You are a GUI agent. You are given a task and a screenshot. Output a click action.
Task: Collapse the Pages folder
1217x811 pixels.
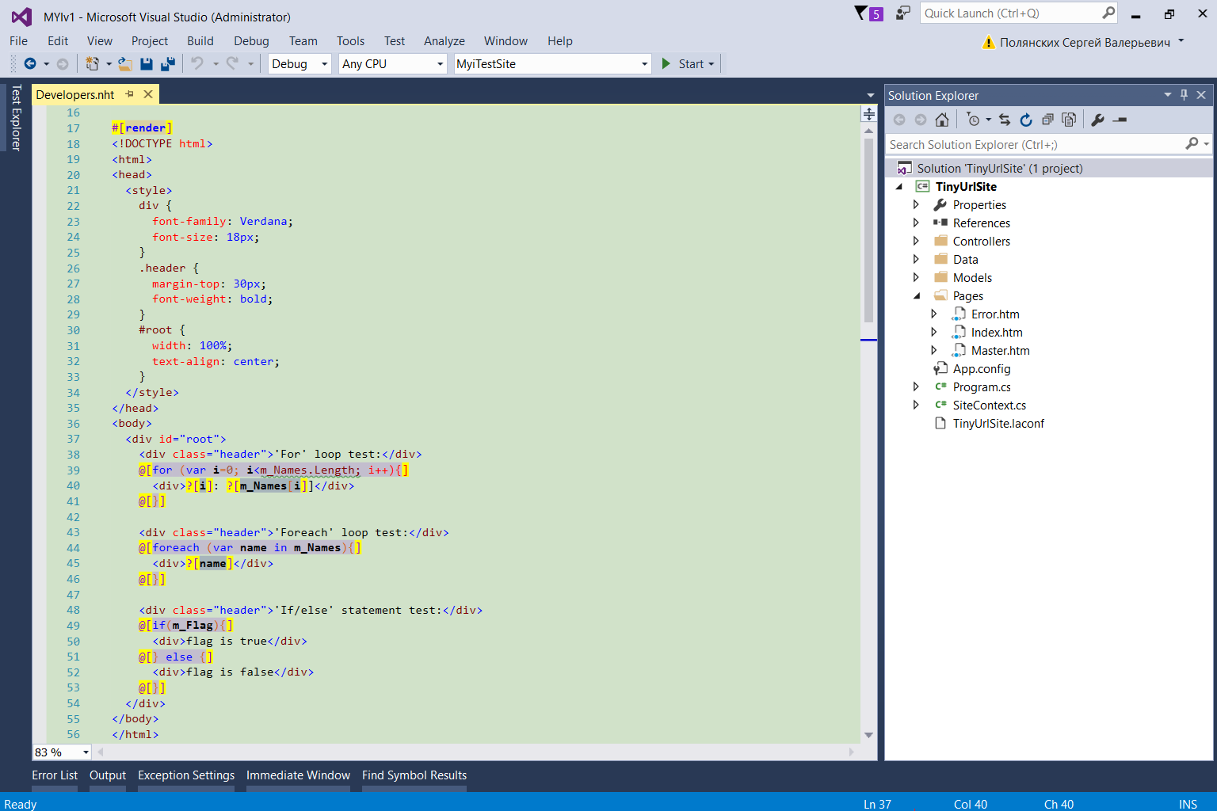(x=917, y=296)
